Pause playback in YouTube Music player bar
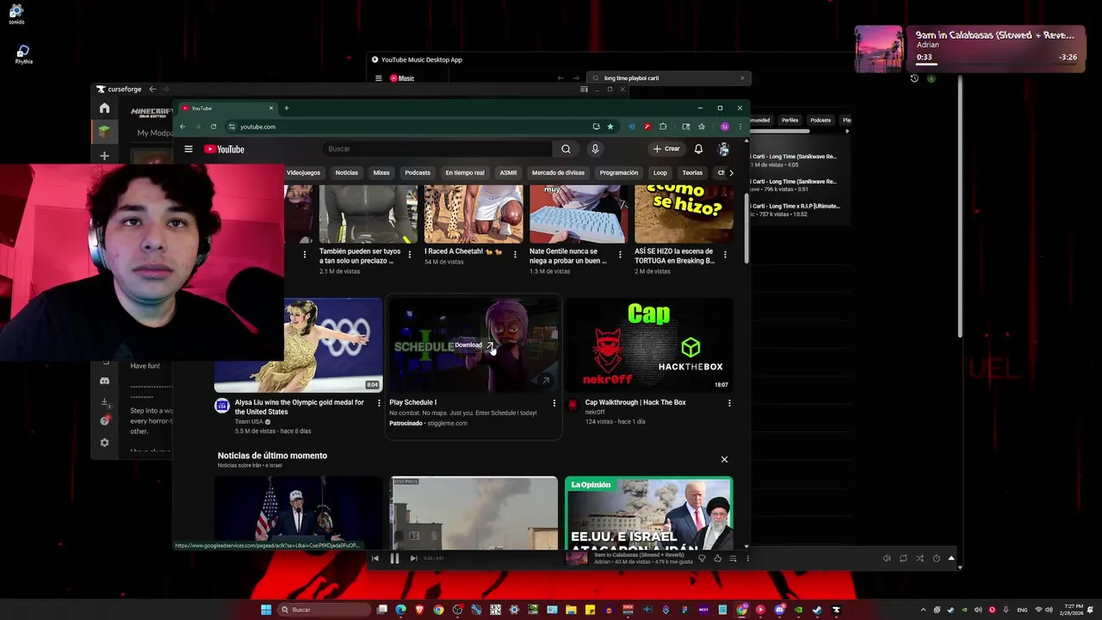Image resolution: width=1102 pixels, height=620 pixels. pos(394,558)
